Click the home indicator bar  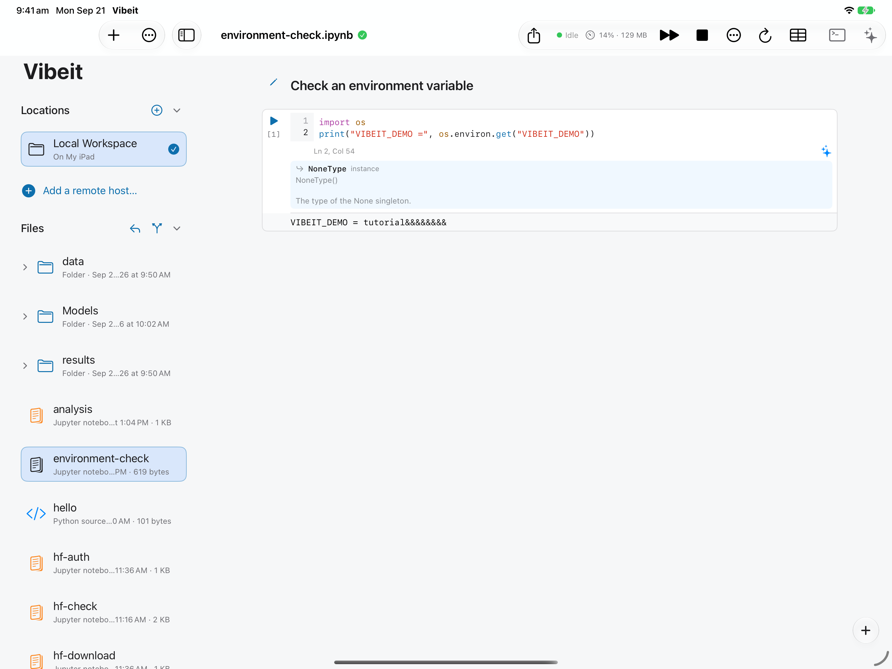446,662
